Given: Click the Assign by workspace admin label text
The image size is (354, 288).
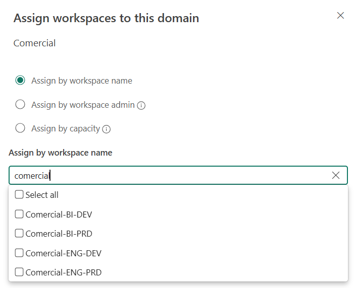Looking at the screenshot, I should 83,105.
